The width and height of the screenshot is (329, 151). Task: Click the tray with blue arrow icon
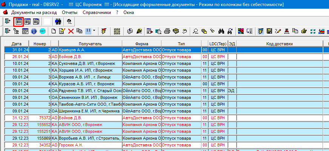coord(130,31)
